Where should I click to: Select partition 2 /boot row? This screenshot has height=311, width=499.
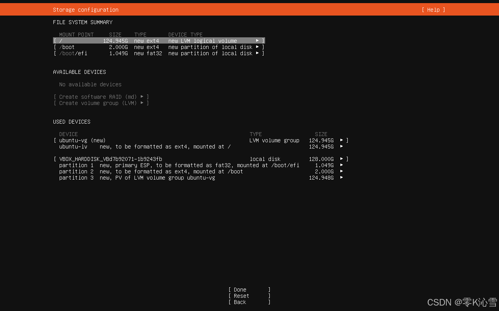click(x=201, y=171)
